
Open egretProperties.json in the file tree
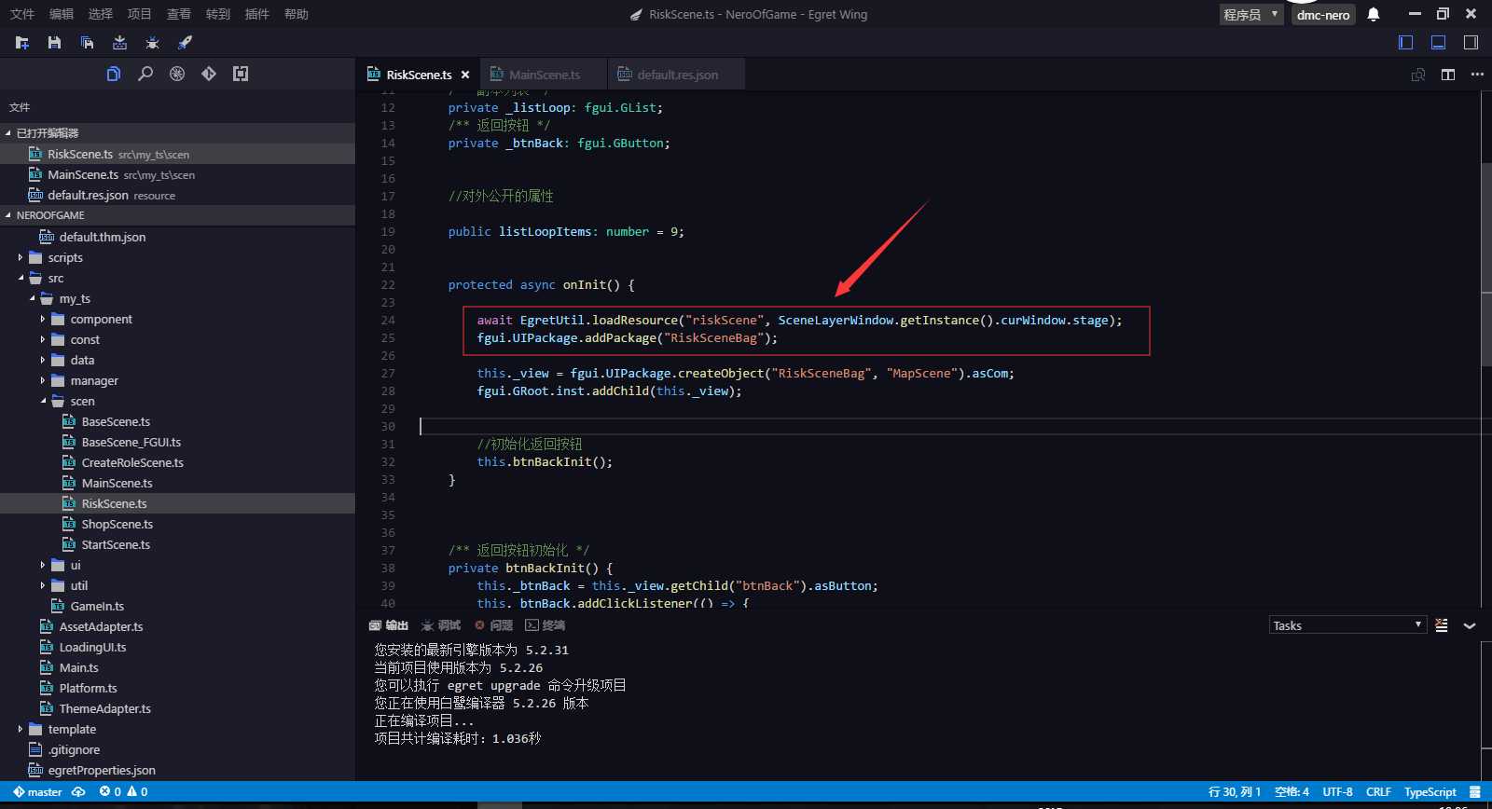102,771
